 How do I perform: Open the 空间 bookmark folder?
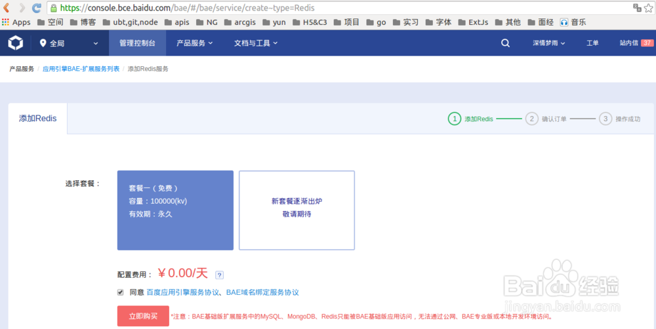click(x=51, y=22)
